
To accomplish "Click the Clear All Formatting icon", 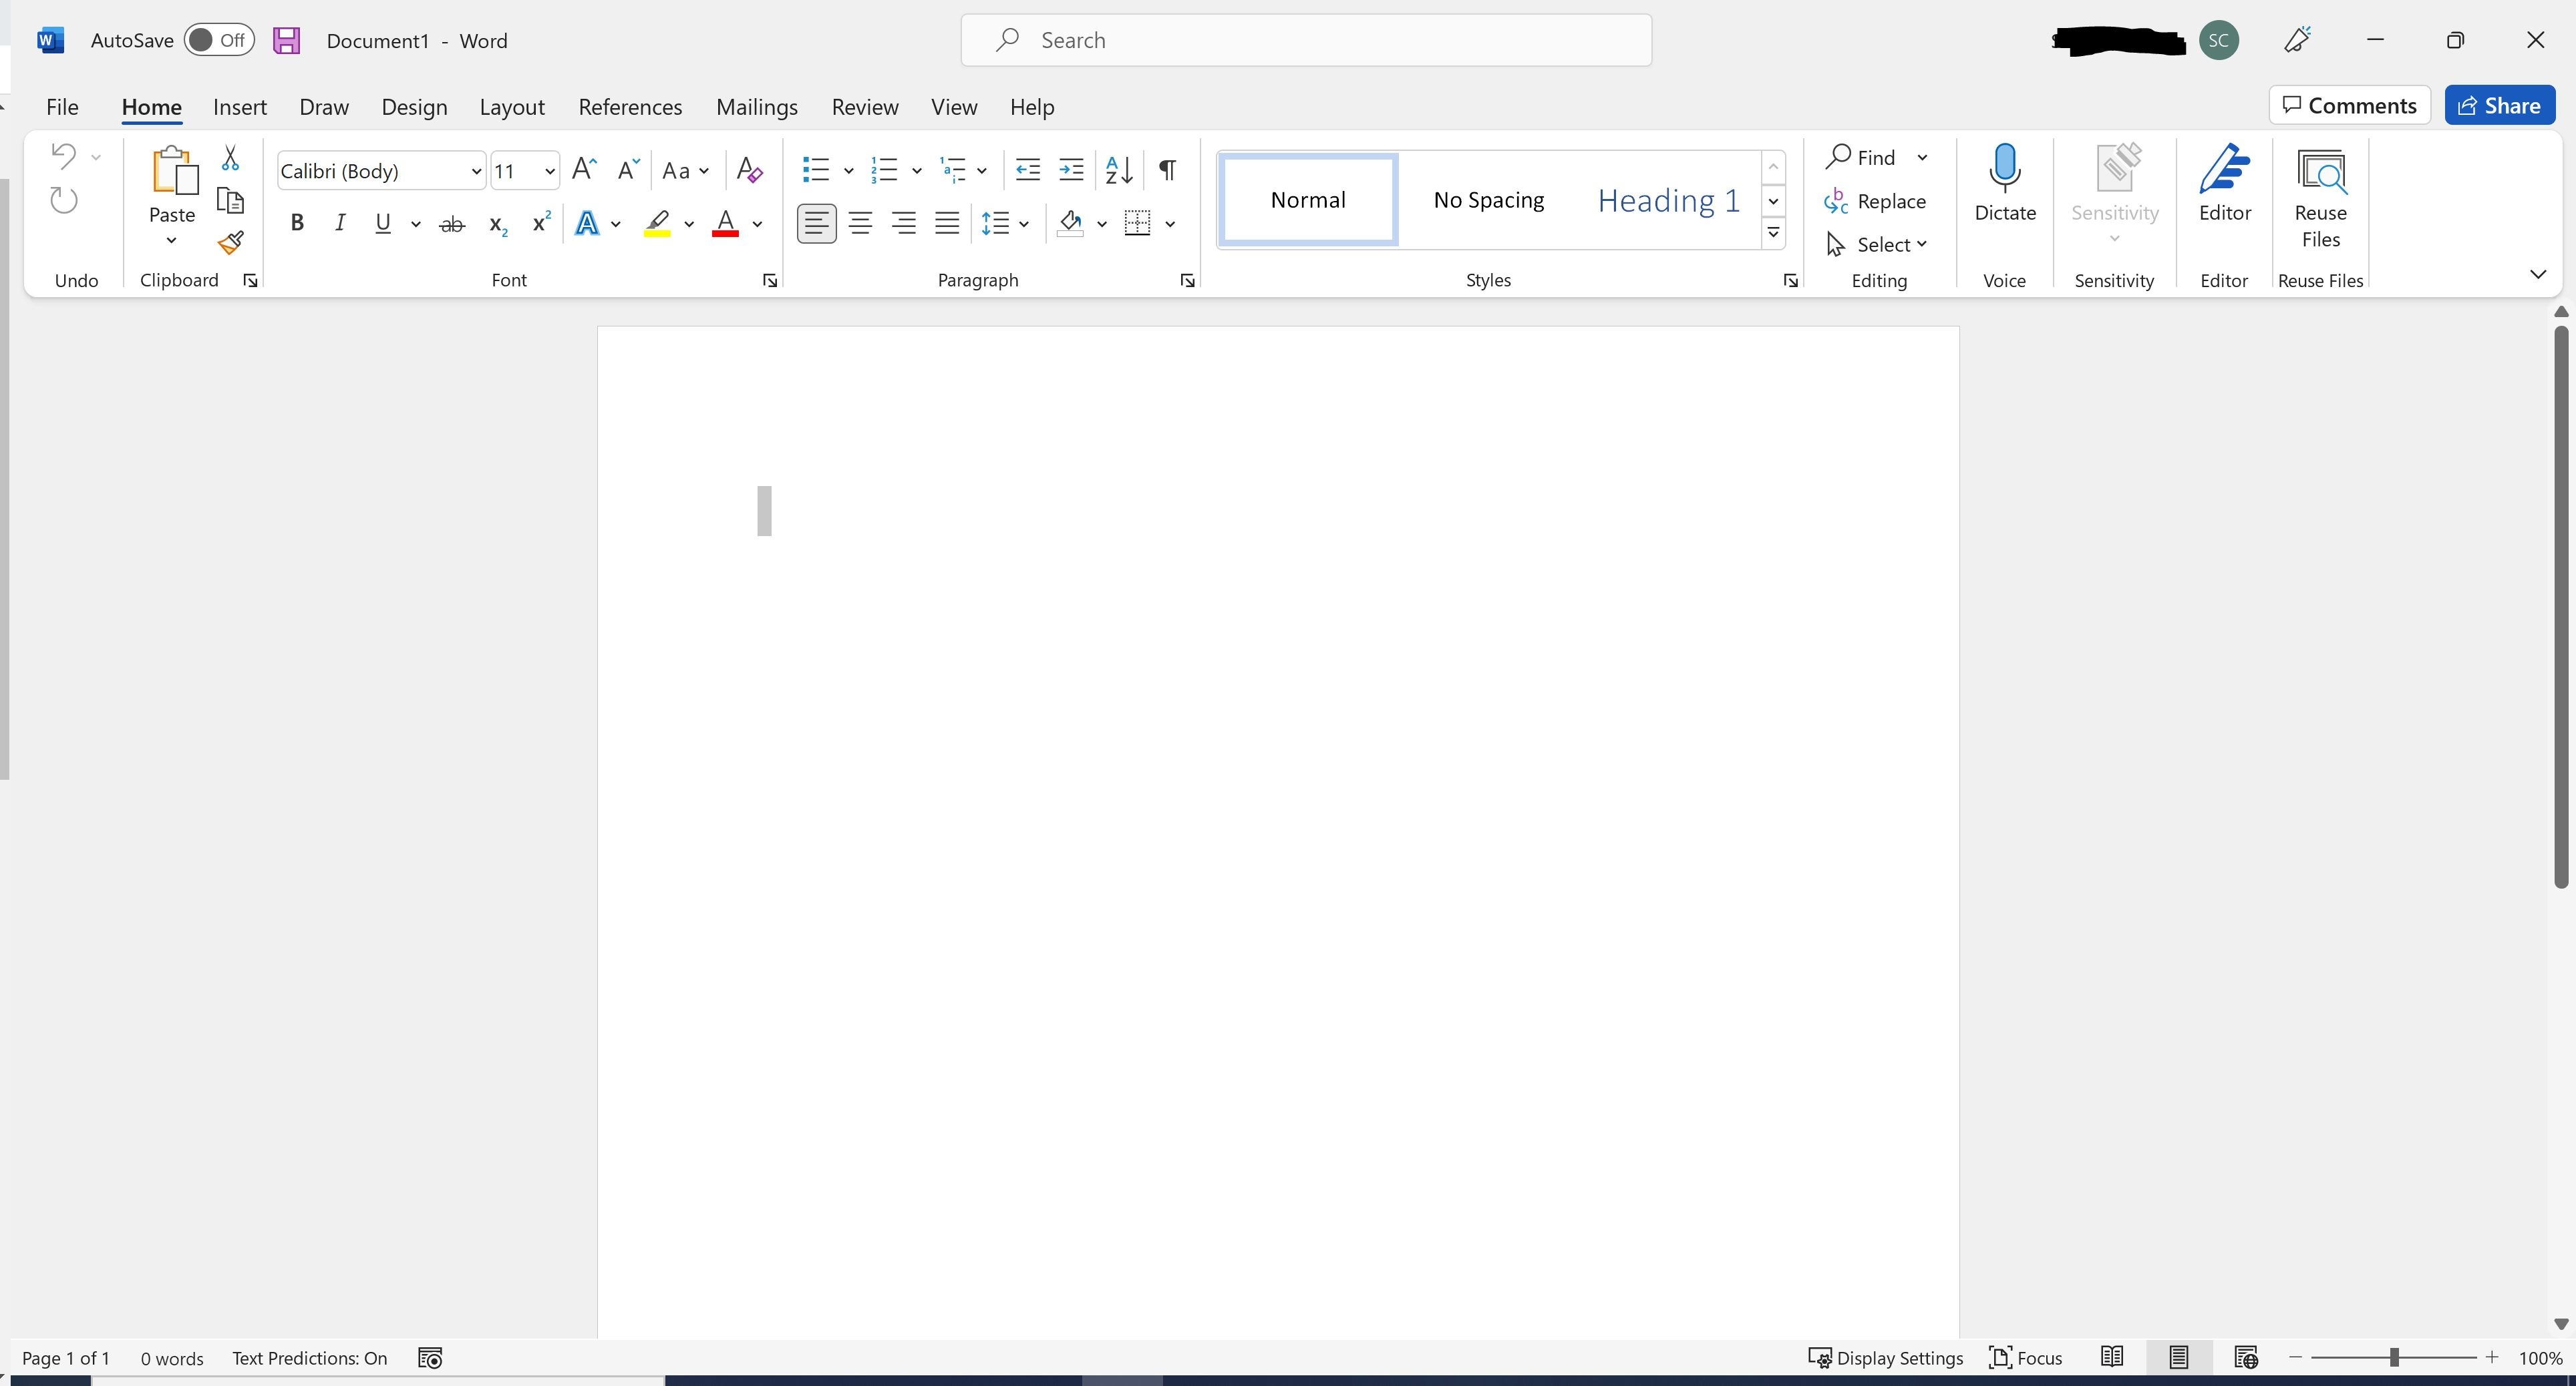I will pyautogui.click(x=749, y=170).
